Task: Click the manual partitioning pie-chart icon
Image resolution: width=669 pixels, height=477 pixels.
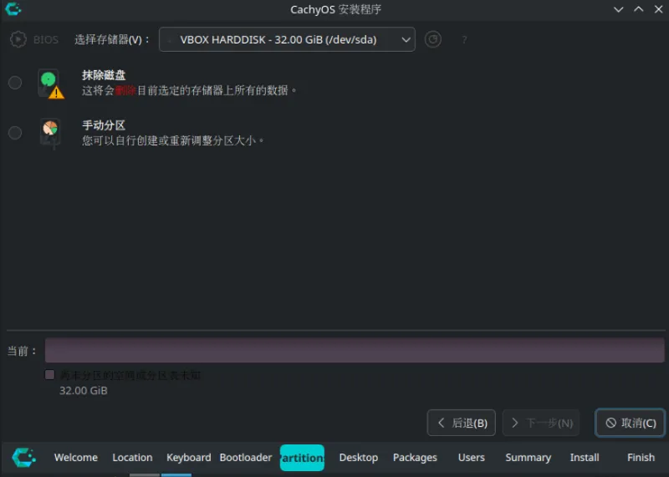Action: click(50, 134)
